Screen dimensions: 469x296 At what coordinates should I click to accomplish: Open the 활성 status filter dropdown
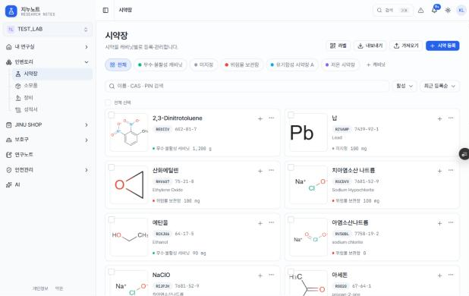[x=404, y=86]
